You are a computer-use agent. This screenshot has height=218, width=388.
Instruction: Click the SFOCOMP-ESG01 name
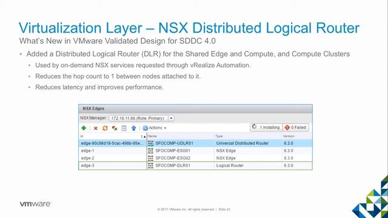coord(173,151)
